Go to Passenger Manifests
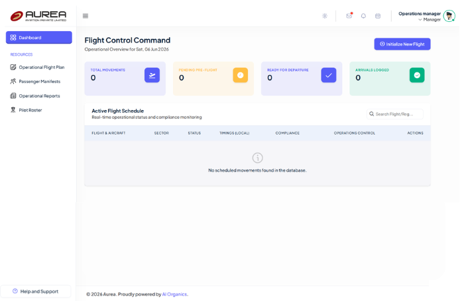464x301 pixels. coord(38,82)
